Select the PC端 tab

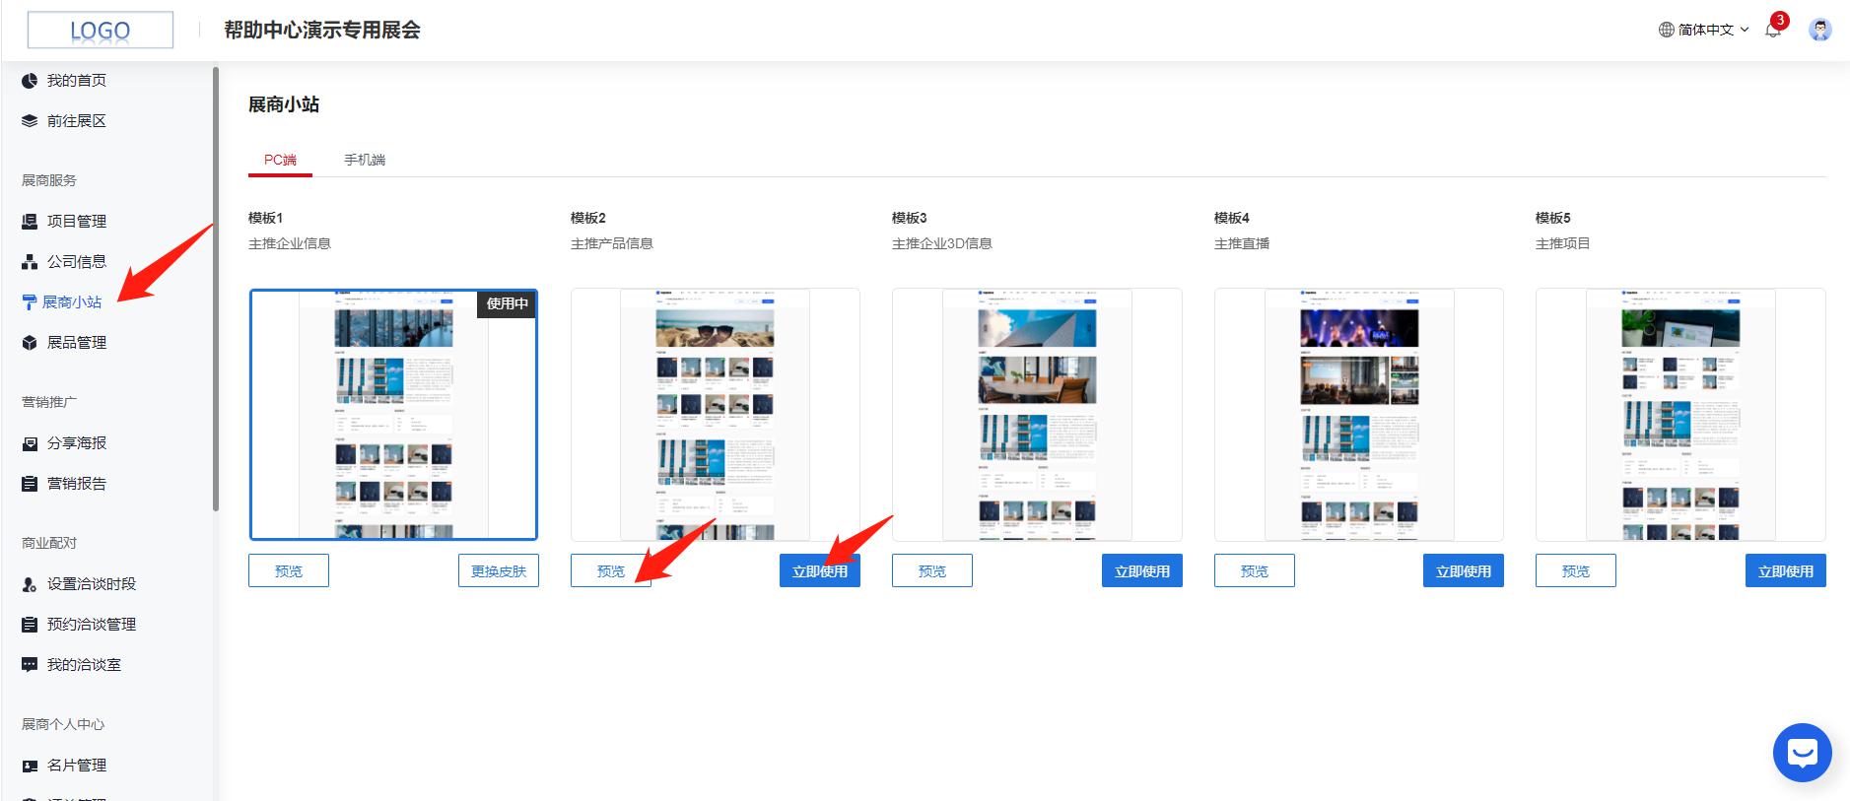[x=280, y=160]
